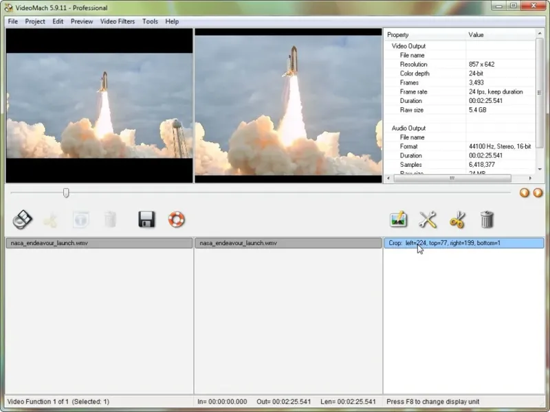
Task: Click the yellow scissors cut icon
Action: (457, 220)
